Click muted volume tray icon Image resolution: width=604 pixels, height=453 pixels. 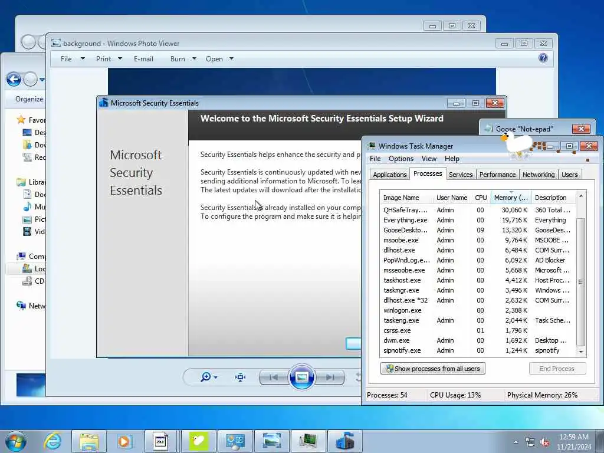pos(544,442)
